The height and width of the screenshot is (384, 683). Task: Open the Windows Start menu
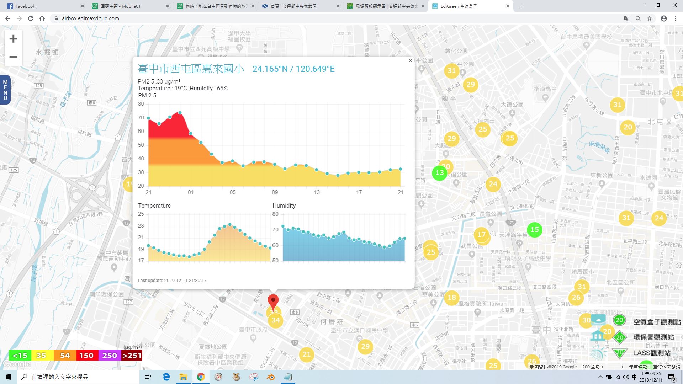click(9, 377)
